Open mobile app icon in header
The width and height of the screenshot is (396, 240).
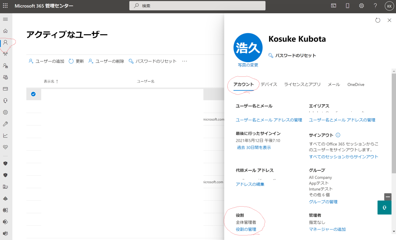coord(347,6)
